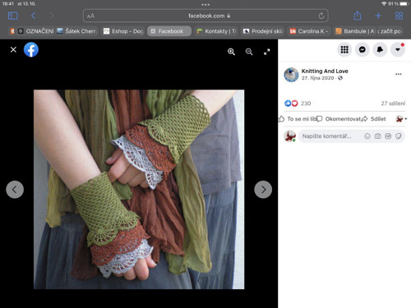The width and height of the screenshot is (411, 308).
Task: Switch to the 'Šátek Cherry' tab
Action: [x=77, y=31]
